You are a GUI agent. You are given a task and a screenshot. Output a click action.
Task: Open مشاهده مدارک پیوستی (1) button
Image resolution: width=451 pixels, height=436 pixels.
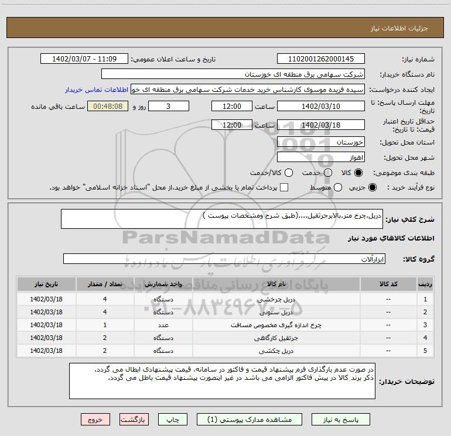tap(250, 420)
